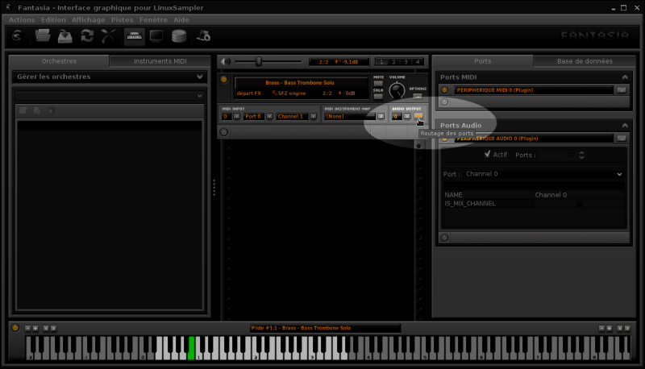Open MIDI instrument map (None) dropdown
The height and width of the screenshot is (369, 645).
pyautogui.click(x=381, y=116)
